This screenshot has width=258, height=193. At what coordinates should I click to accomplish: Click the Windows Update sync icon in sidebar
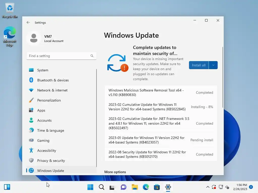click(x=31, y=171)
